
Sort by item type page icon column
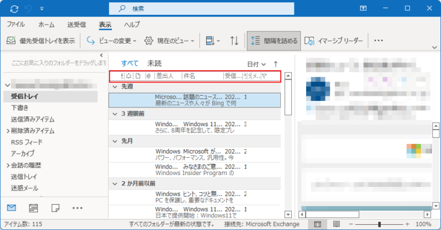coord(138,76)
